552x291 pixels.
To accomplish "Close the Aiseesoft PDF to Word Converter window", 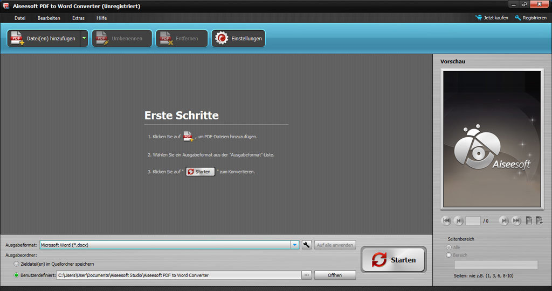I will (x=539, y=4).
